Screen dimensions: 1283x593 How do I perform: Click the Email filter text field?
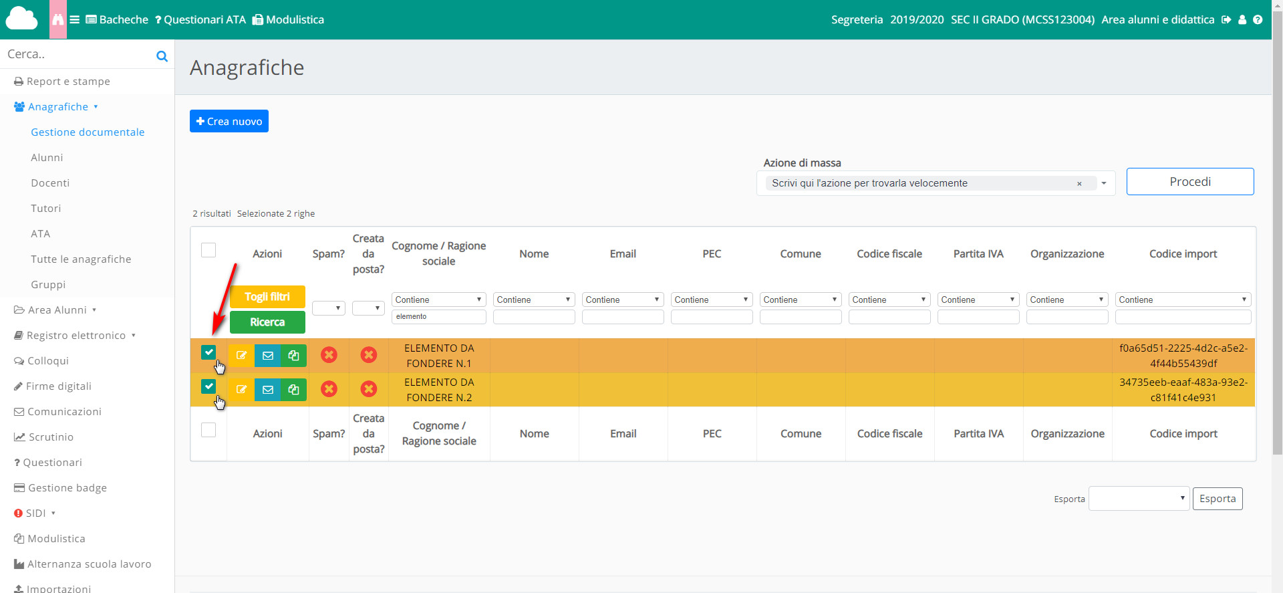(x=623, y=317)
